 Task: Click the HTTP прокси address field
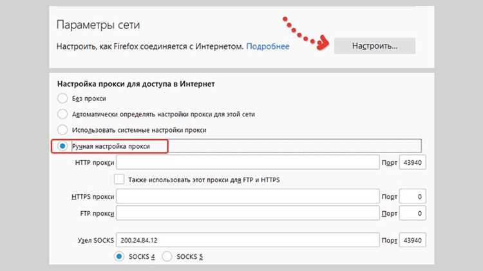tap(248, 162)
